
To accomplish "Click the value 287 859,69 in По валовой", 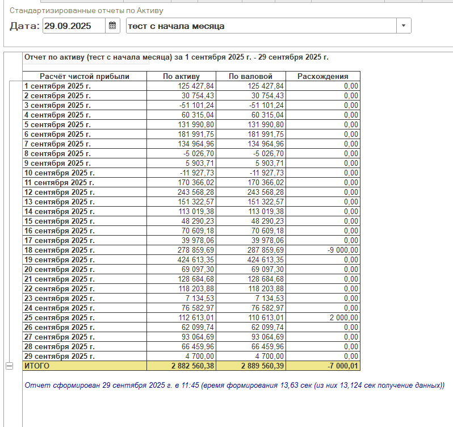I will (x=251, y=250).
